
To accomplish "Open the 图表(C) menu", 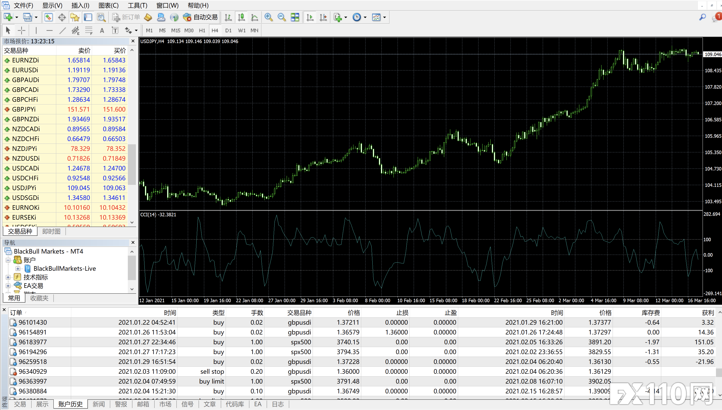I will pos(108,5).
